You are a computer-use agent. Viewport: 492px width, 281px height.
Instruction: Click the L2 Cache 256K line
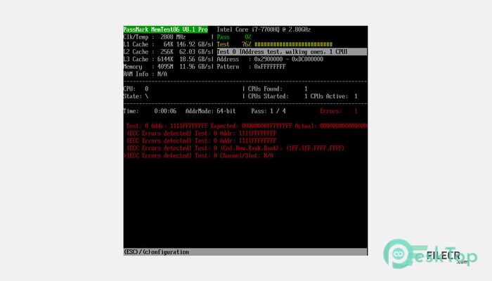coord(168,52)
